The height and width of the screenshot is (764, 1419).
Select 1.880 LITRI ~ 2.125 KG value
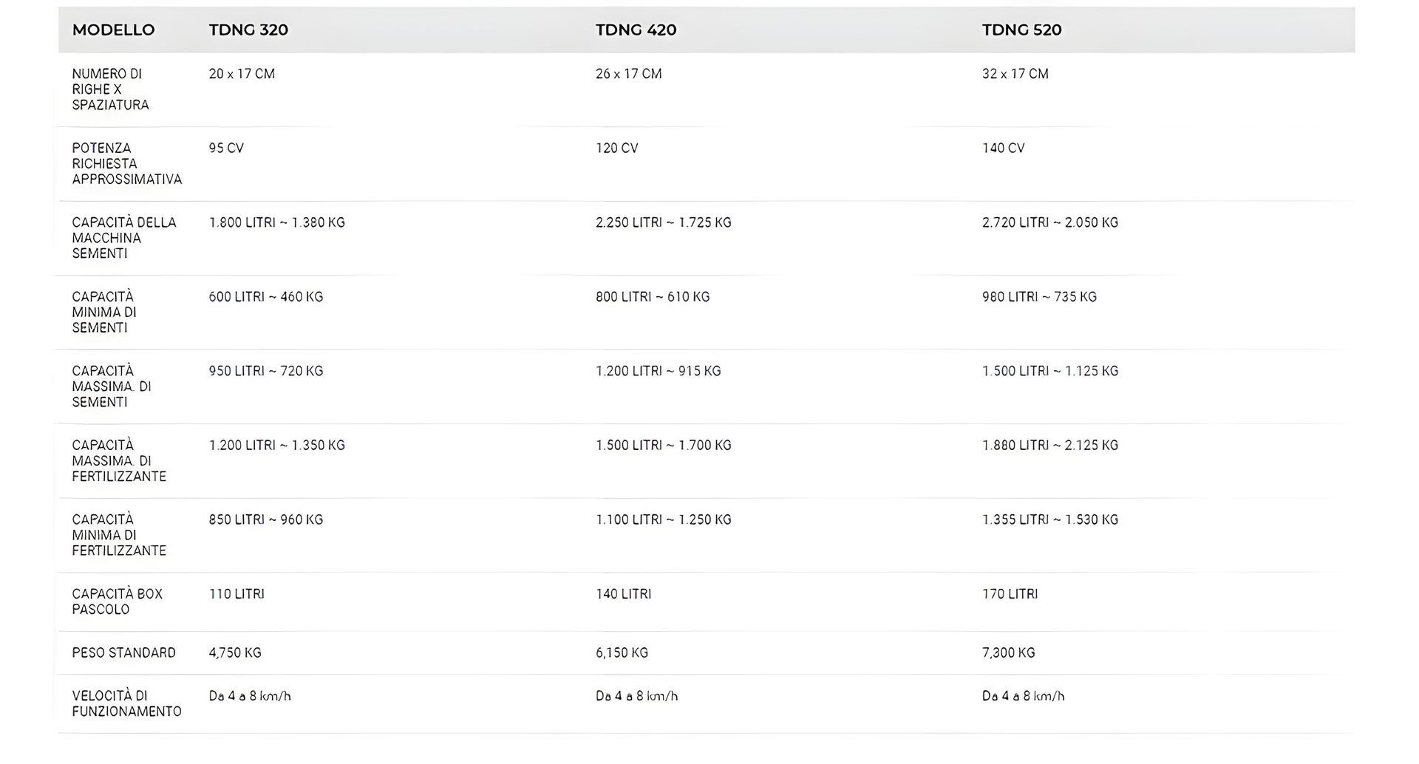[x=1050, y=446]
